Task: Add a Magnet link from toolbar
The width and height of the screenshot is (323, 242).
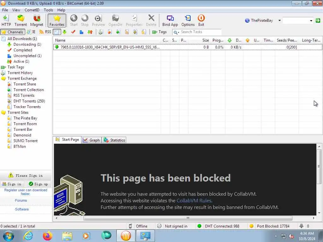Action: [37, 20]
